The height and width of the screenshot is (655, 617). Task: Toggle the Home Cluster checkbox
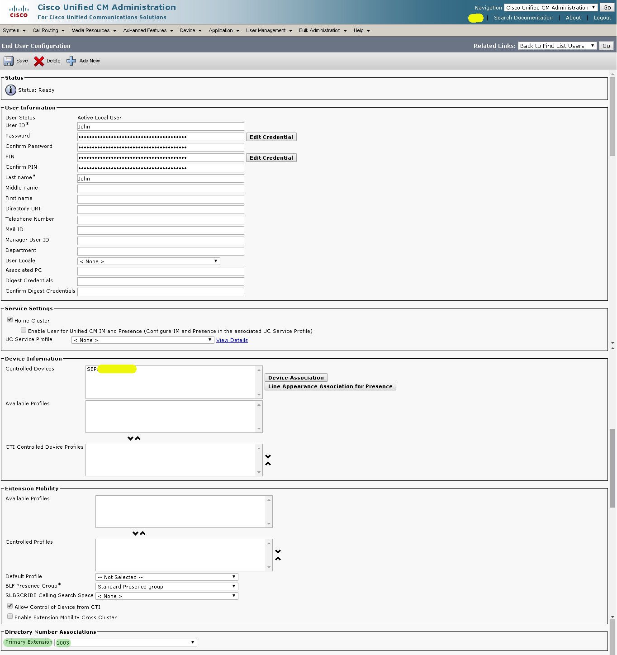pos(10,319)
